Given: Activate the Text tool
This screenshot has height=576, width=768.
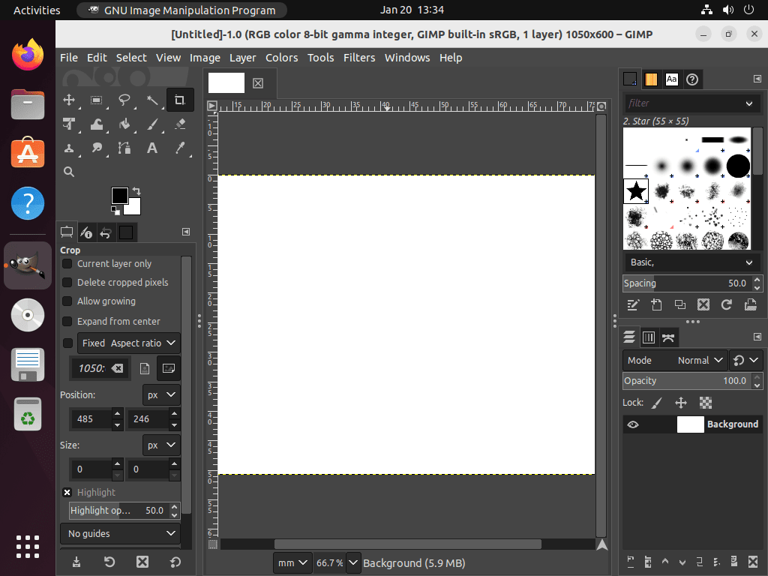Looking at the screenshot, I should pyautogui.click(x=152, y=148).
